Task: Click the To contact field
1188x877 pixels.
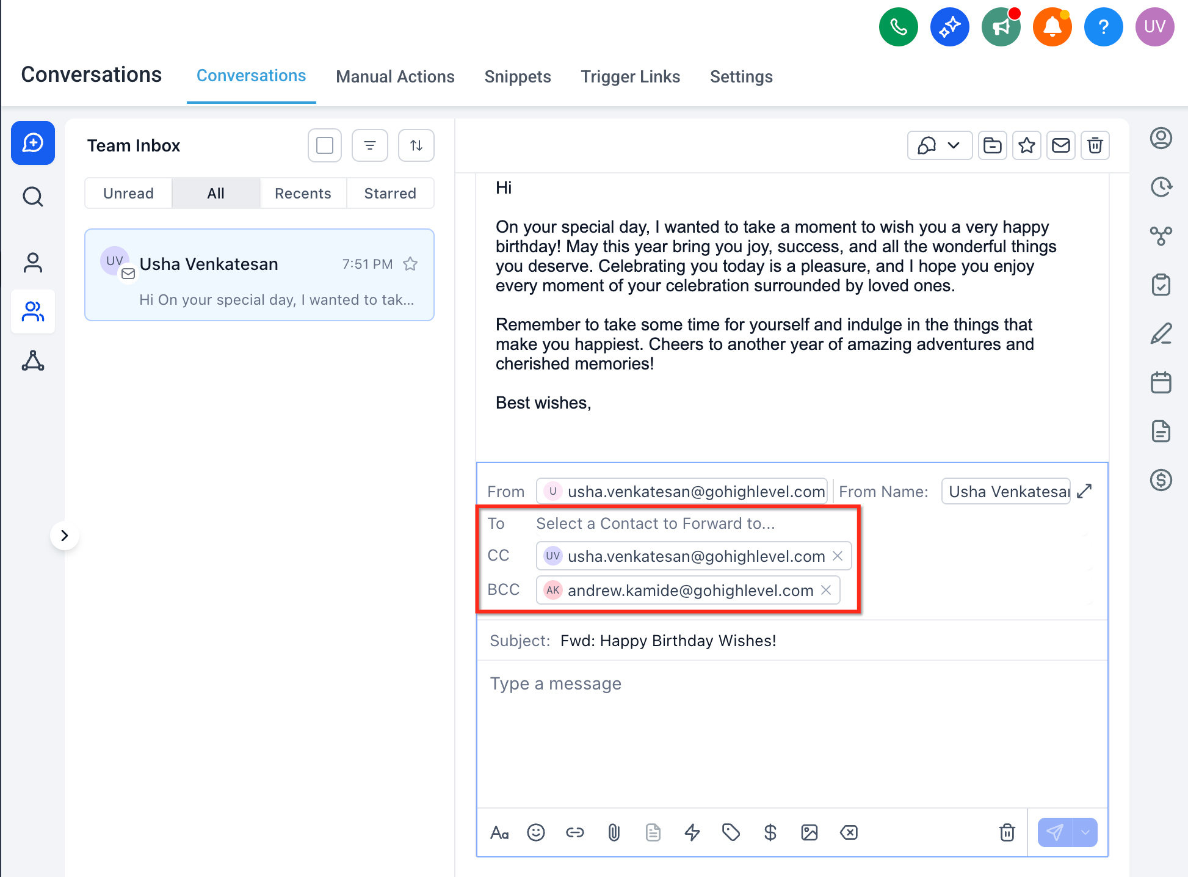Action: (x=655, y=523)
